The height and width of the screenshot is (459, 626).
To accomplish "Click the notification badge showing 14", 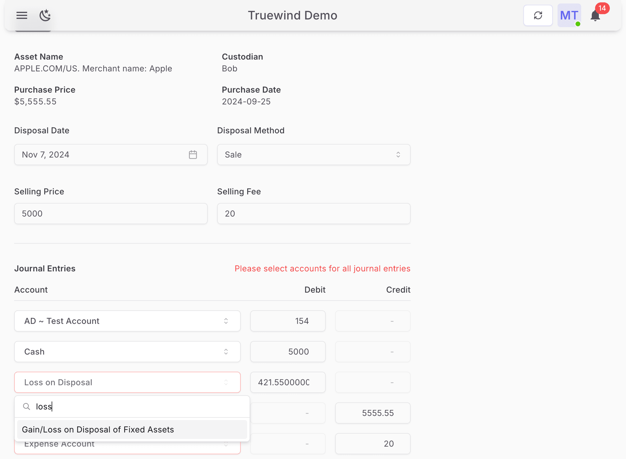I will 603,9.
